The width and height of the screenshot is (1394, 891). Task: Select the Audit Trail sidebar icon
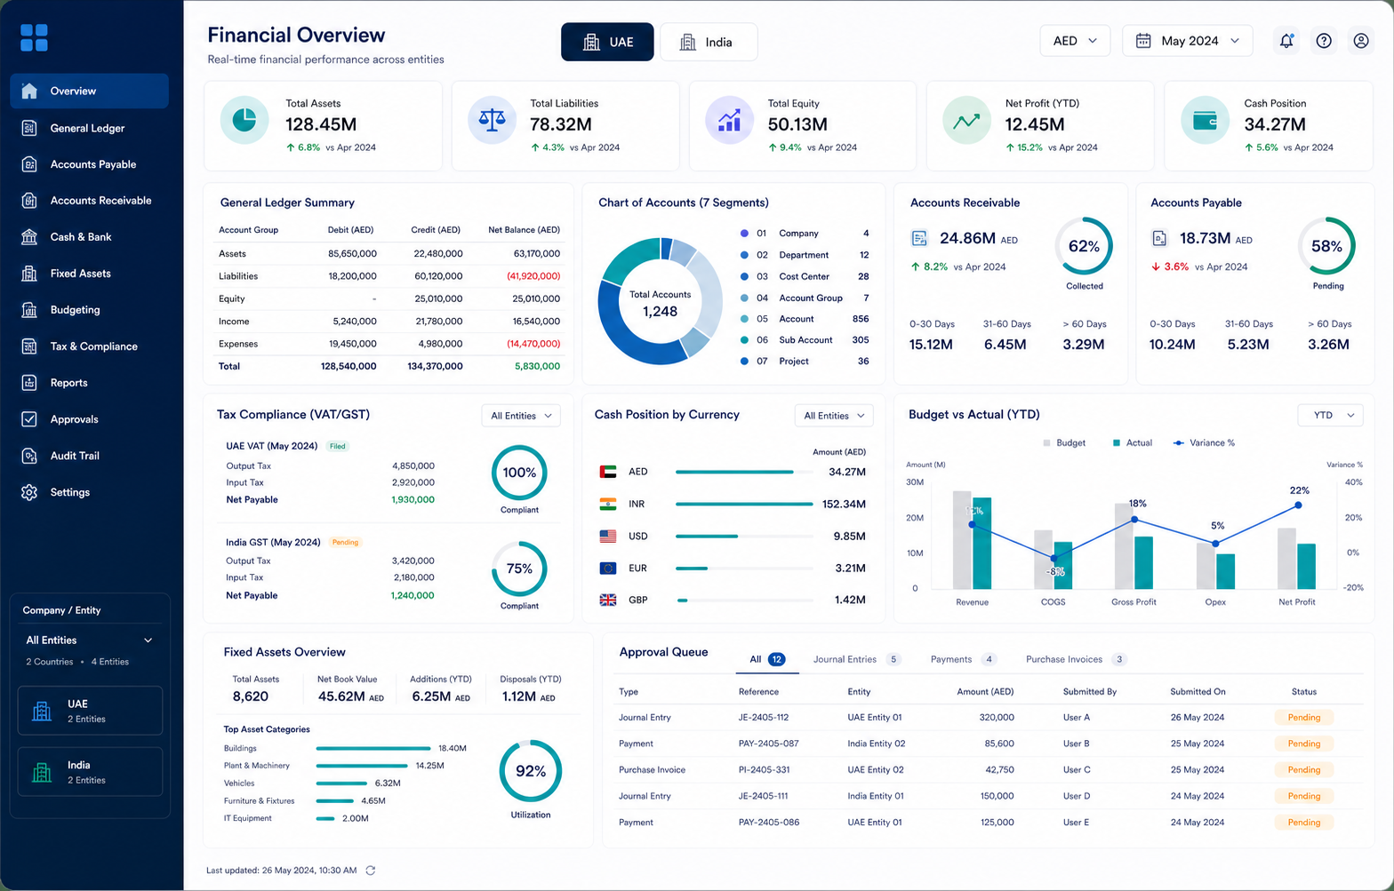29,456
